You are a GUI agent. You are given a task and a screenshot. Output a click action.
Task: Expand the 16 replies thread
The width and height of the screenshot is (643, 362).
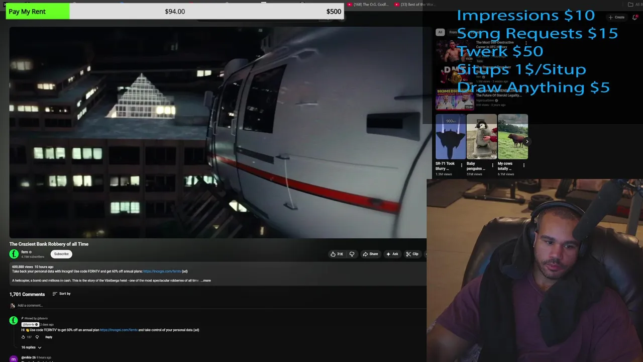click(x=31, y=347)
